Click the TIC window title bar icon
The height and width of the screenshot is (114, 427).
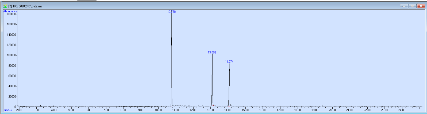(x=5, y=6)
